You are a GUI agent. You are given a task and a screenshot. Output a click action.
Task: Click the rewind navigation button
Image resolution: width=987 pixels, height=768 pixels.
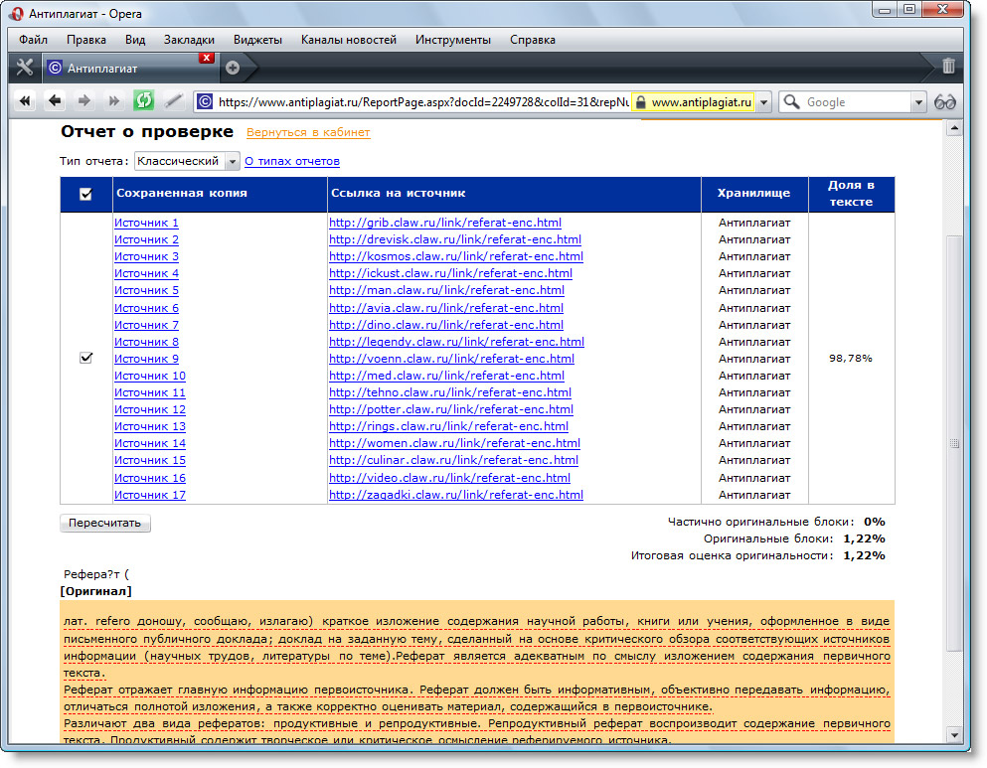(x=25, y=101)
